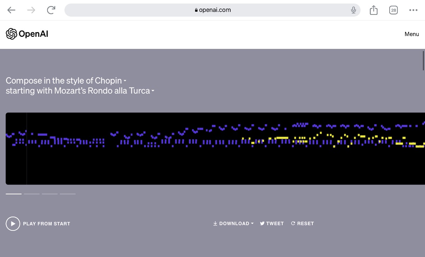
Task: Click the openai.com address bar
Action: pyautogui.click(x=212, y=10)
